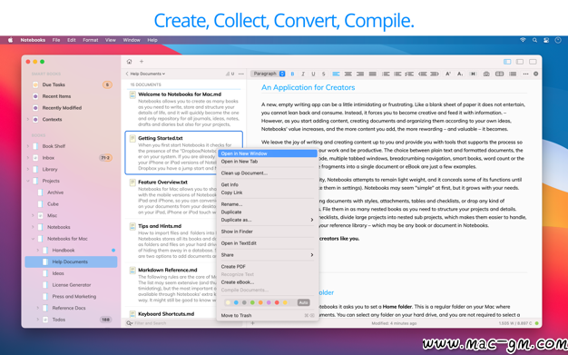Collapse the Projects book
This screenshot has height=355, width=568.
28,181
